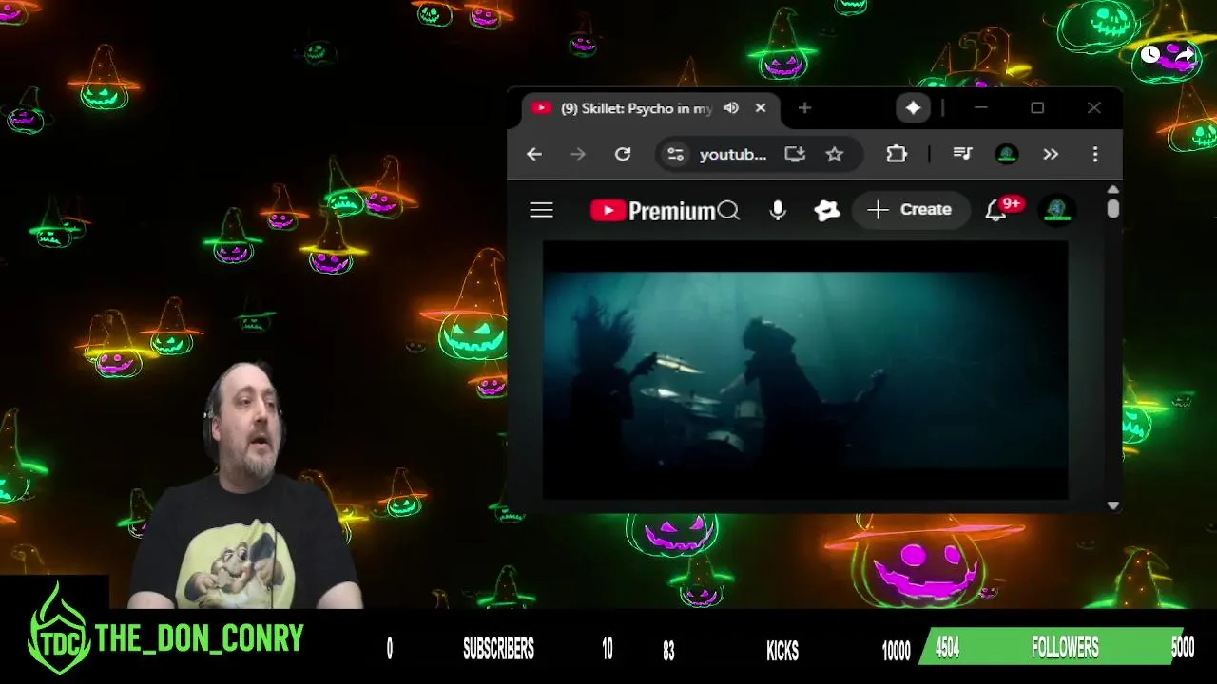Click the video player to pause
The height and width of the screenshot is (684, 1217).
(805, 369)
